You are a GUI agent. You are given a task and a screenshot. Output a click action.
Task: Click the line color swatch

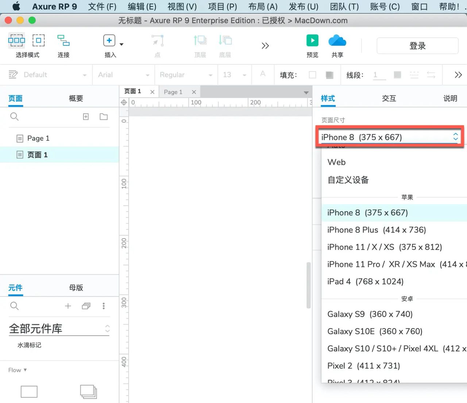pos(398,75)
